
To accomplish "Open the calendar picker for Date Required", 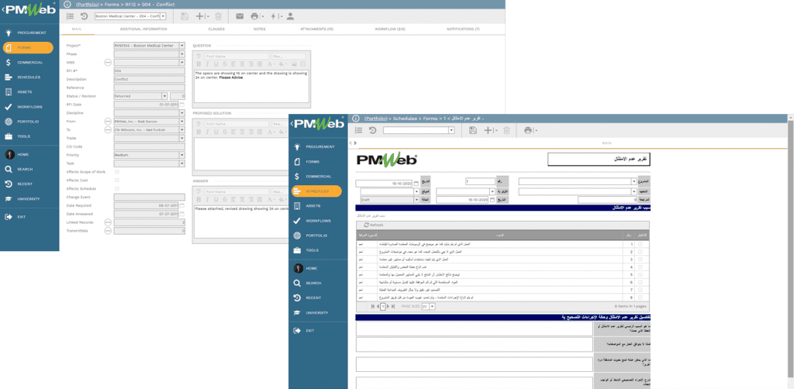I will [182, 205].
